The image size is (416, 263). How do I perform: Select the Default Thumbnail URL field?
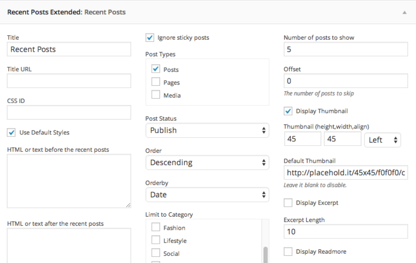[346, 173]
